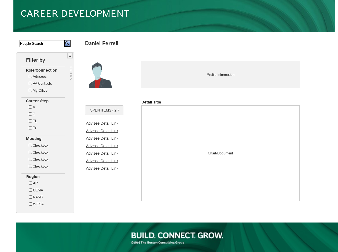
Task: Close the filter panel with X
Action: pos(70,56)
